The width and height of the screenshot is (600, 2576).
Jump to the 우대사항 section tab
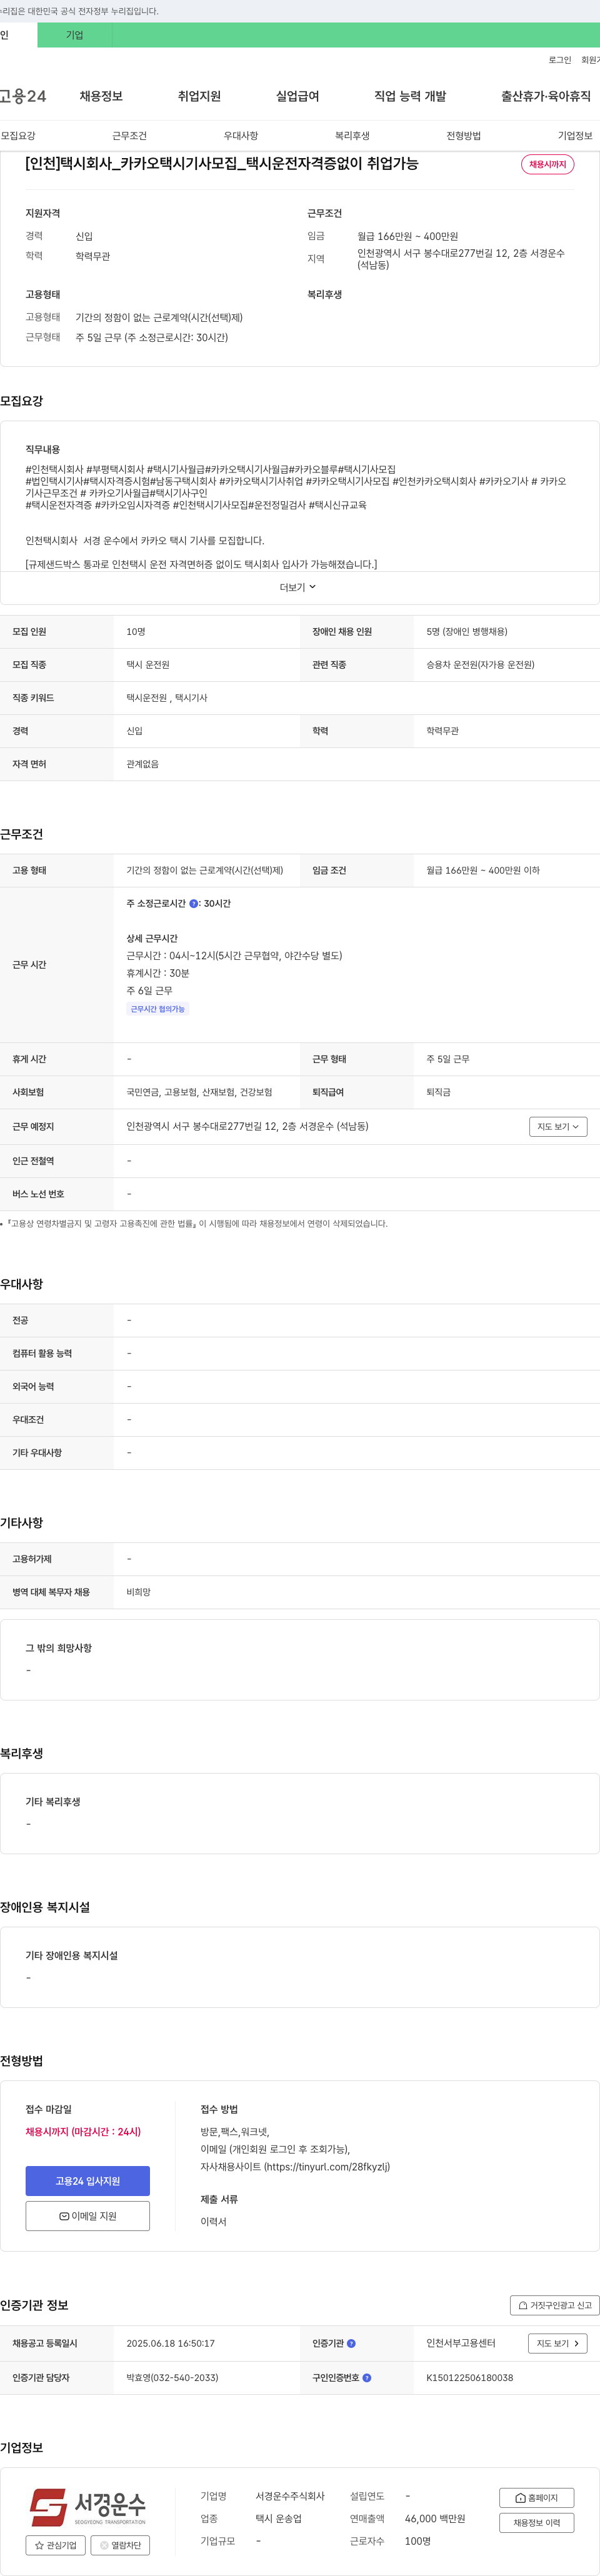[x=241, y=136]
